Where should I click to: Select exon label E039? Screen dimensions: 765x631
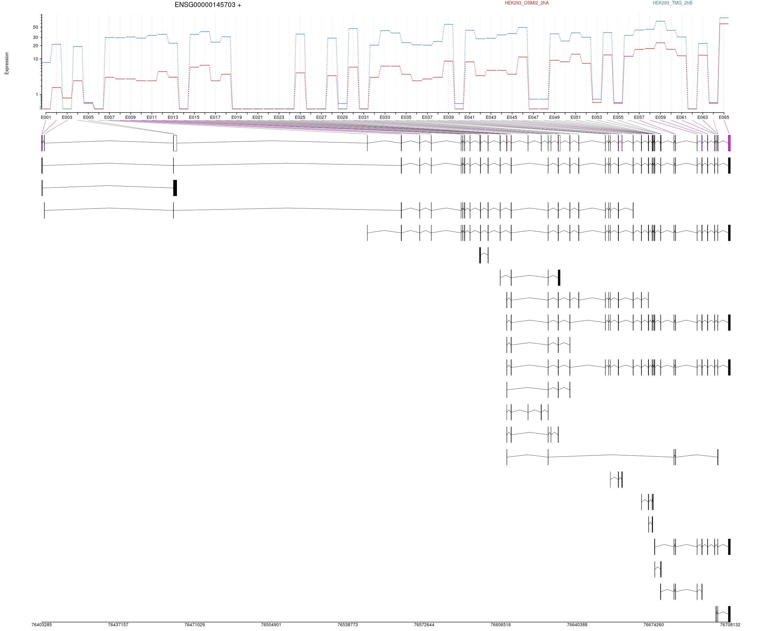(448, 117)
